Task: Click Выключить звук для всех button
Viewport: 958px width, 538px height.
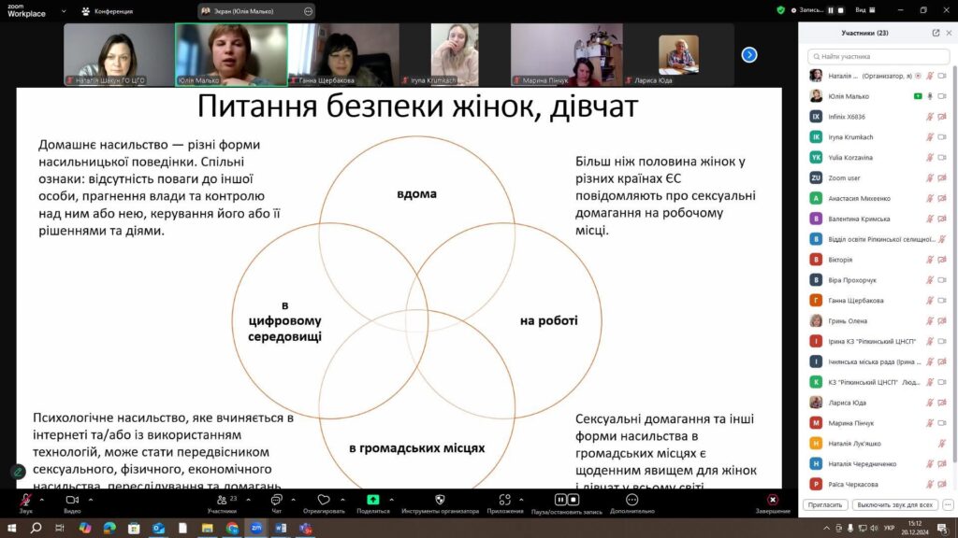Action: [x=896, y=504]
